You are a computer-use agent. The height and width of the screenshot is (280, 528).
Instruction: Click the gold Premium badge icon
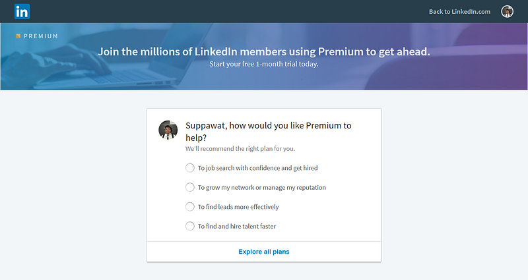(18, 36)
